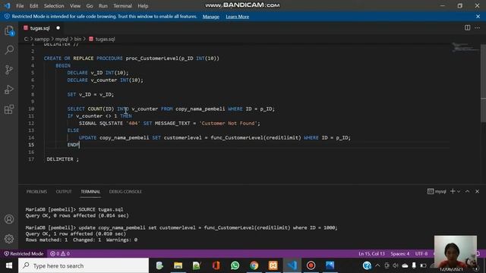486x273 pixels.
Task: Open the File menu
Action: coord(20,6)
